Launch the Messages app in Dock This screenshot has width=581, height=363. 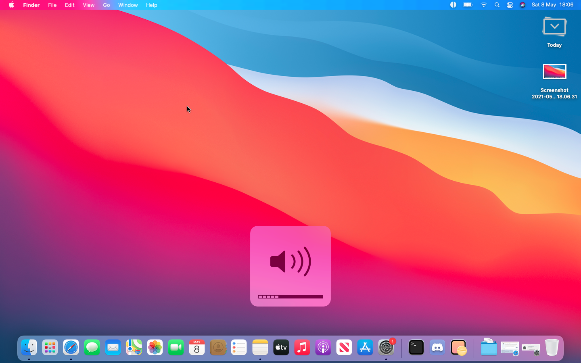coord(92,347)
